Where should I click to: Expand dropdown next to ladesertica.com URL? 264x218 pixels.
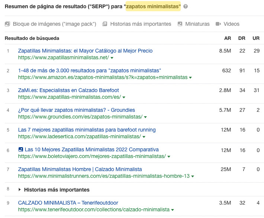click(144, 137)
